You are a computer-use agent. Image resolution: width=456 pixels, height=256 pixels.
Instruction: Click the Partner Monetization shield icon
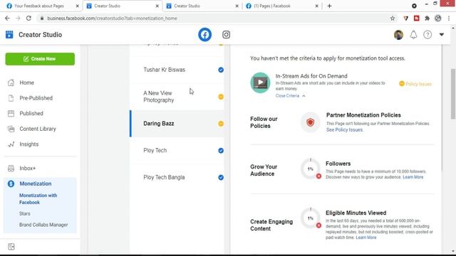[x=311, y=122]
